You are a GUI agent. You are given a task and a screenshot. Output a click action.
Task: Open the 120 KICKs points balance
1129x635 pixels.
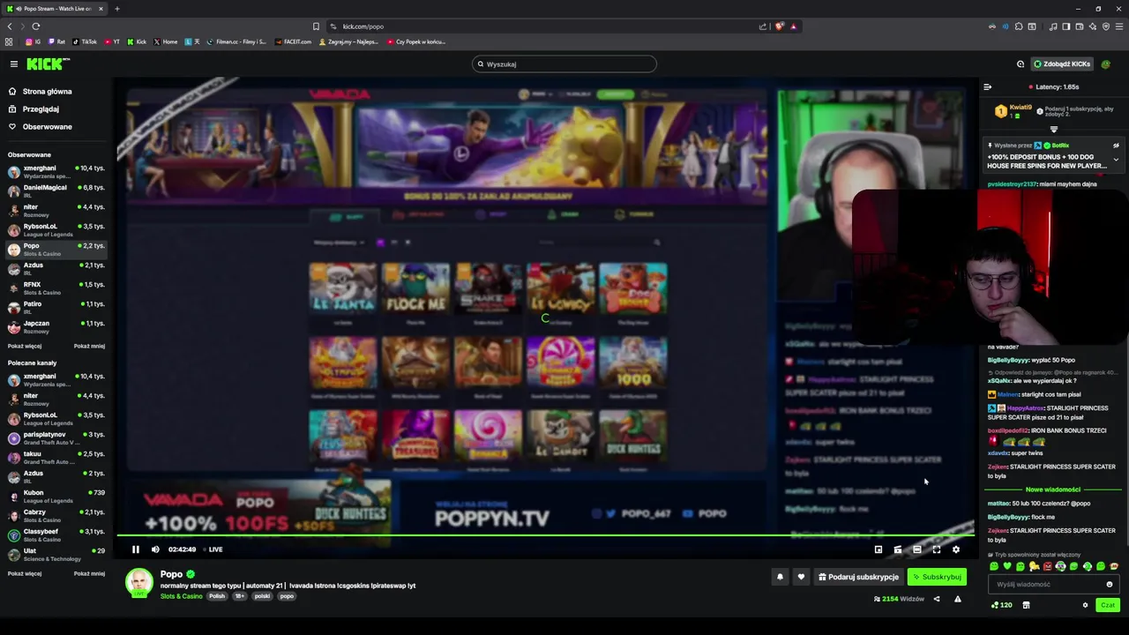pos(1001,605)
